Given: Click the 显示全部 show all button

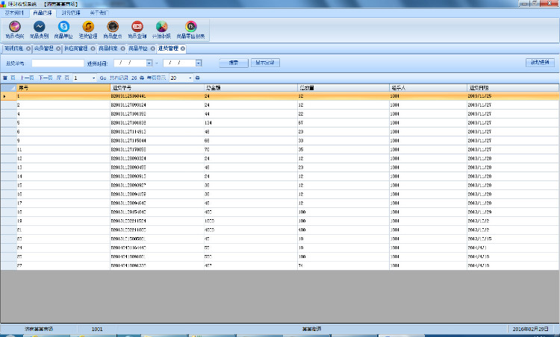Looking at the screenshot, I should (265, 63).
